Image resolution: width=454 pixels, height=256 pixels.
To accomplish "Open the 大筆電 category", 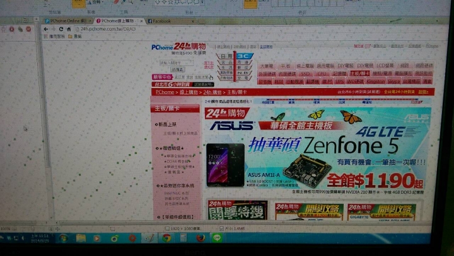I will pyautogui.click(x=266, y=66).
